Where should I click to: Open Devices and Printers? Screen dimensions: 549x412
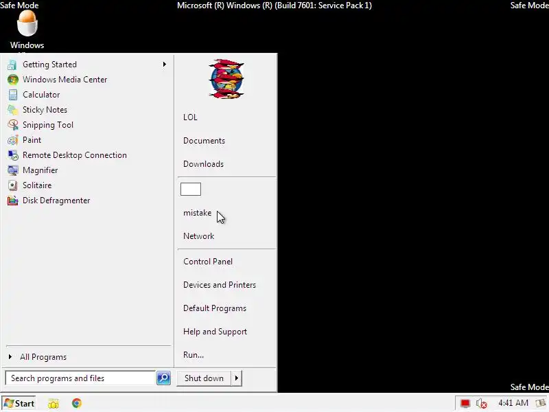[x=220, y=285]
